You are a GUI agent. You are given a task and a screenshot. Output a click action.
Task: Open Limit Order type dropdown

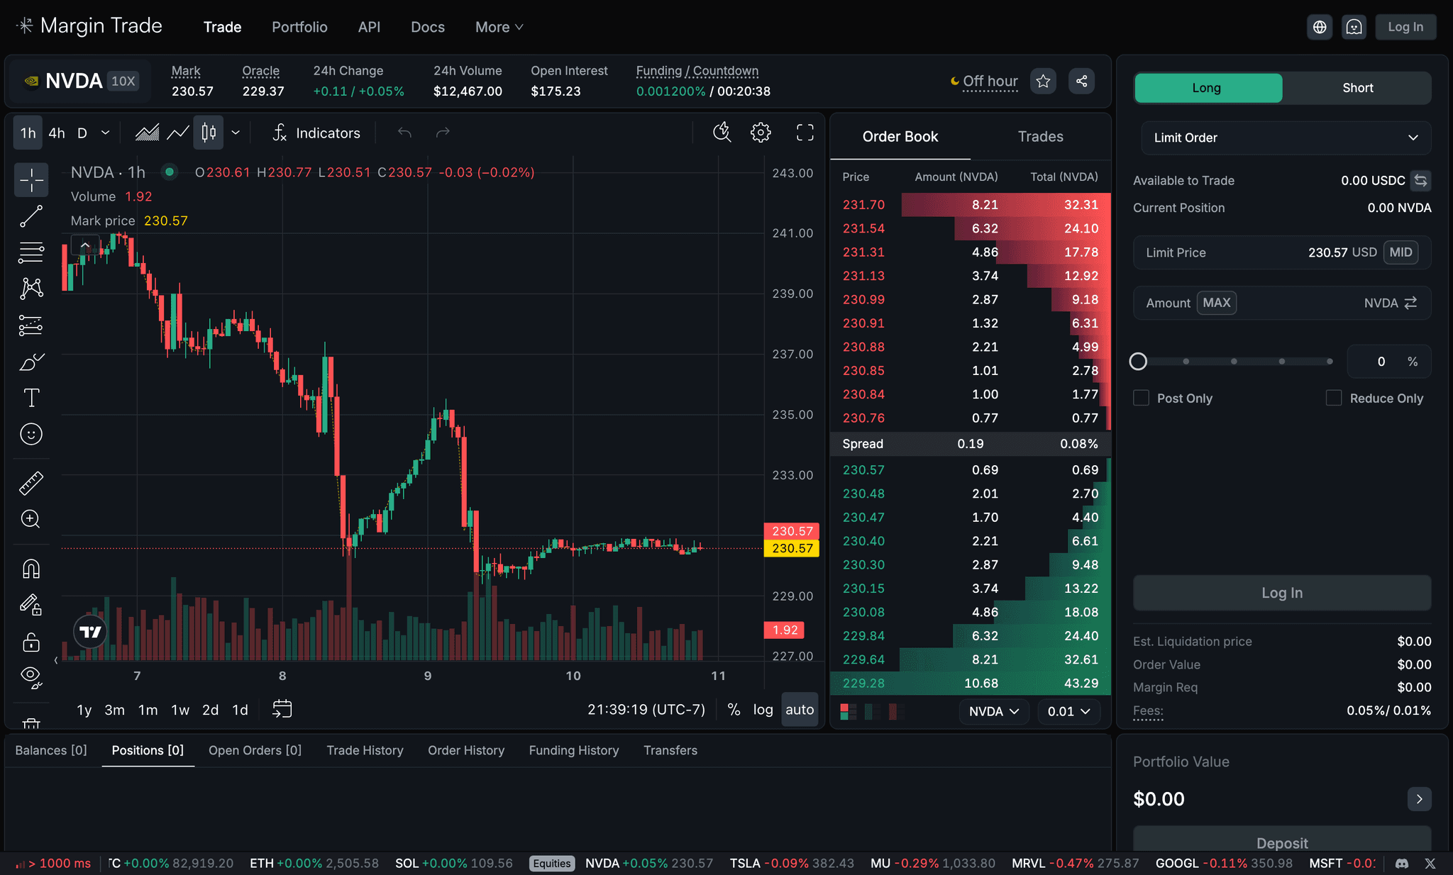pyautogui.click(x=1286, y=138)
